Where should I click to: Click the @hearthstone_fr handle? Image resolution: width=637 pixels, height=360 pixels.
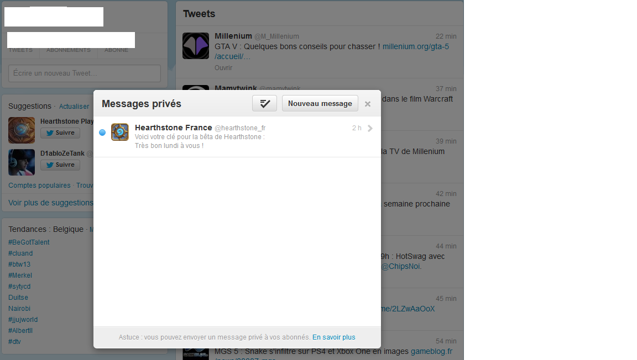pyautogui.click(x=240, y=128)
